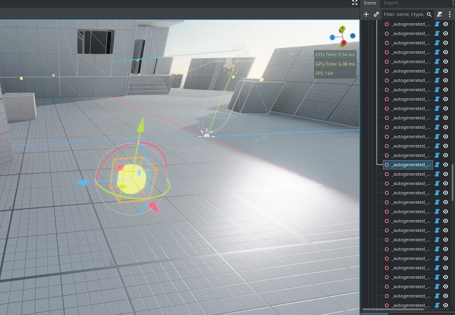Toggle the eye icon on the bottom _autogenerated node
The height and width of the screenshot is (315, 455).
(445, 305)
